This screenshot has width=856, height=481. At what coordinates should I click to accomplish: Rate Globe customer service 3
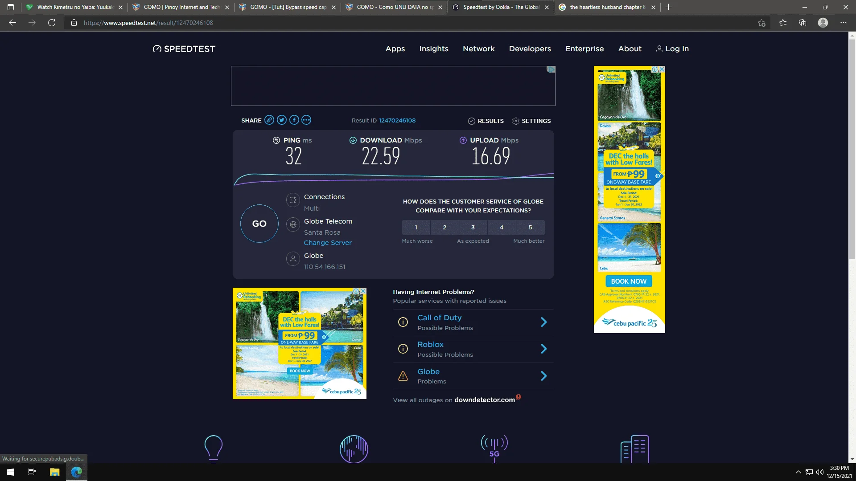(473, 227)
